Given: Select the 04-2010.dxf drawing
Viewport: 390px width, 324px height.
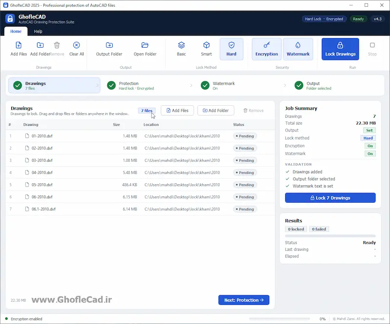Looking at the screenshot, I should (140, 172).
